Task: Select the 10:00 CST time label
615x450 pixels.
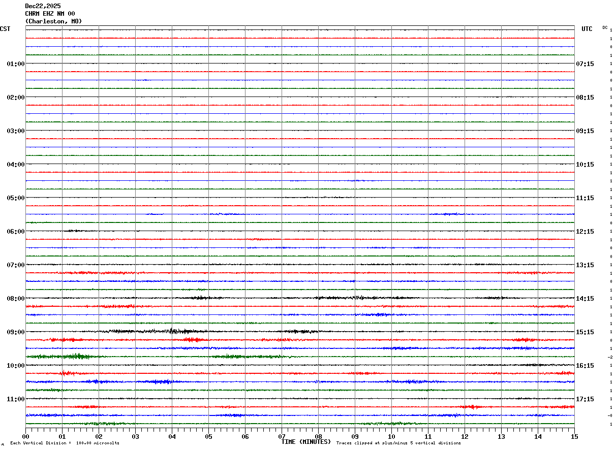Action: point(16,366)
